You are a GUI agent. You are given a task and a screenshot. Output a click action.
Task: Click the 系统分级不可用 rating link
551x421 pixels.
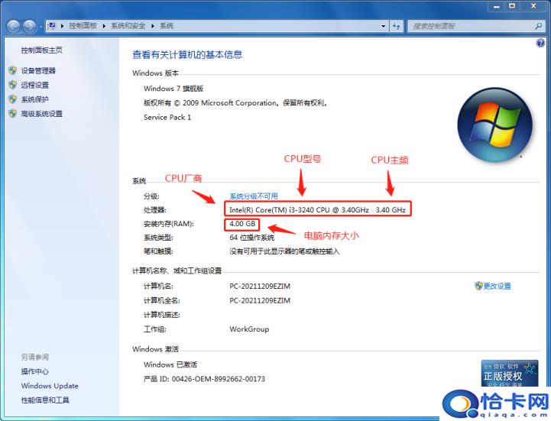click(254, 196)
